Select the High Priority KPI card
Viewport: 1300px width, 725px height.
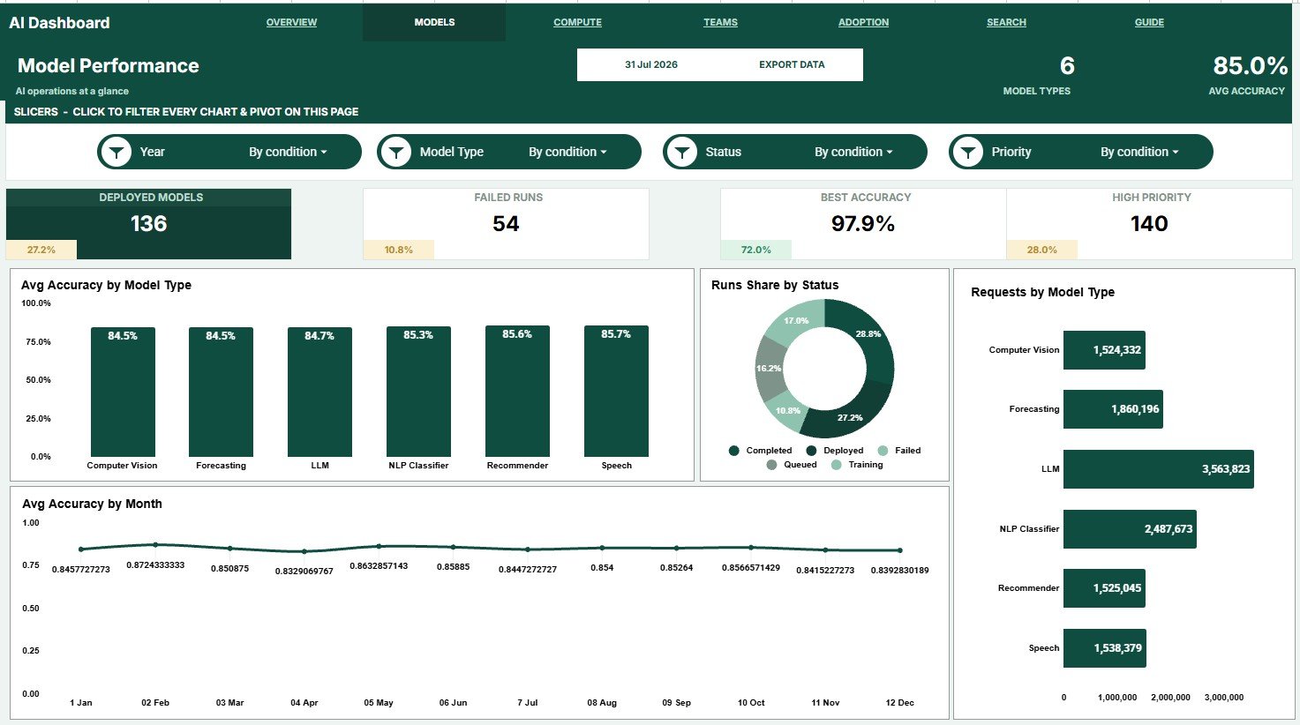point(1149,224)
